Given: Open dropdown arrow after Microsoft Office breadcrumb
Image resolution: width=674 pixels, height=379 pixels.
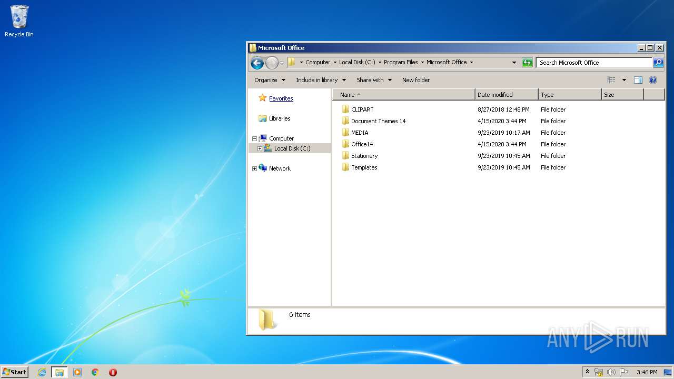Looking at the screenshot, I should (x=471, y=62).
